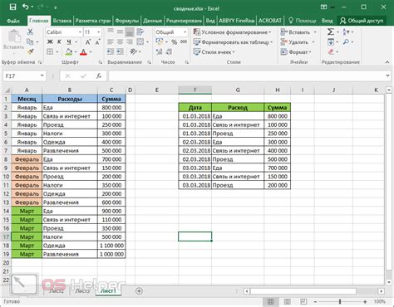Open the Find and Select magnifier
This screenshot has height=307, width=394.
coord(346,42)
